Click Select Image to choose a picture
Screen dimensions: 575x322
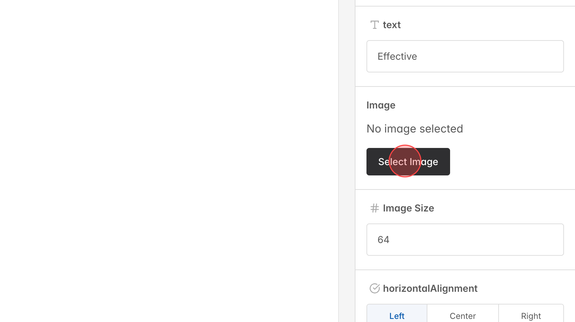pos(408,161)
